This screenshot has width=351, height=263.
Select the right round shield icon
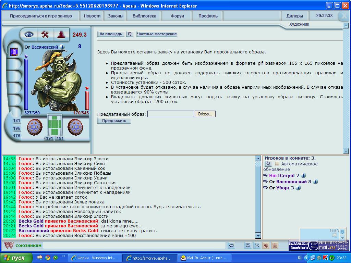(x=75, y=127)
